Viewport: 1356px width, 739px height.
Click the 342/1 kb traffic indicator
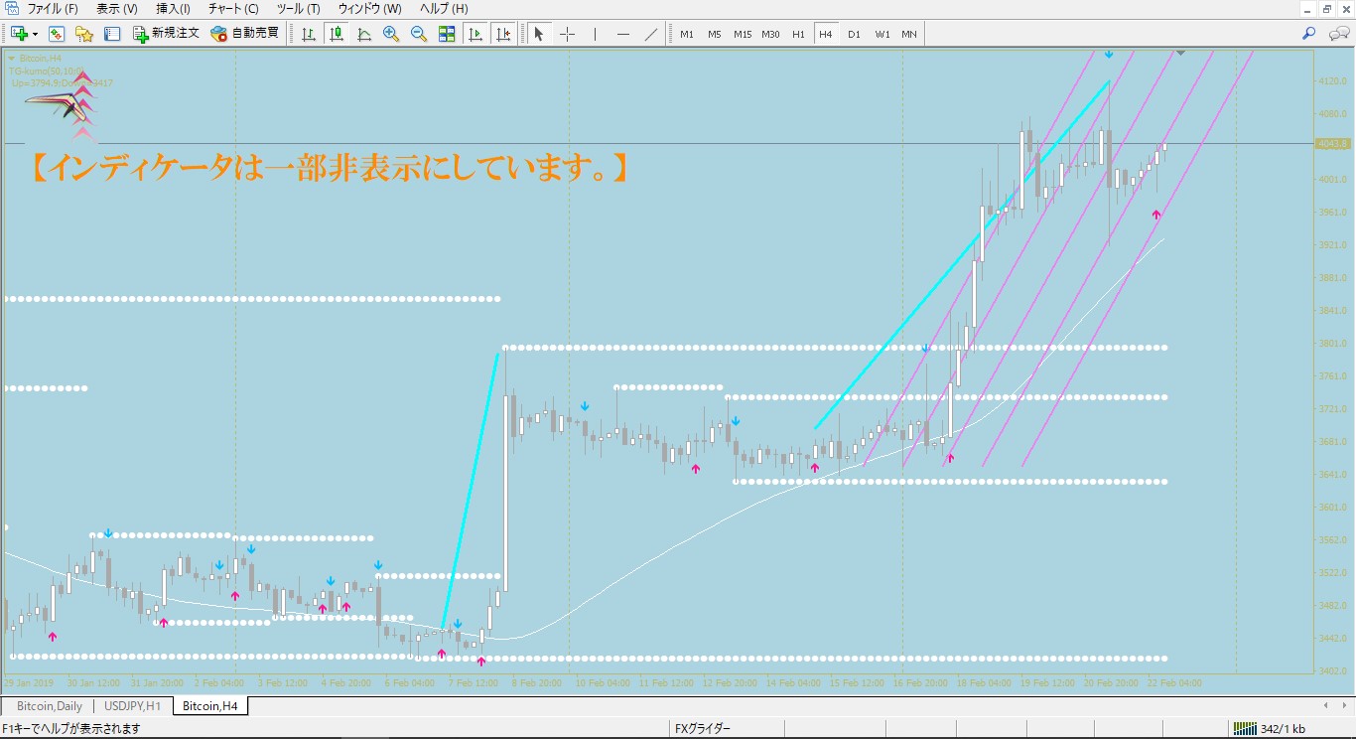(x=1283, y=729)
